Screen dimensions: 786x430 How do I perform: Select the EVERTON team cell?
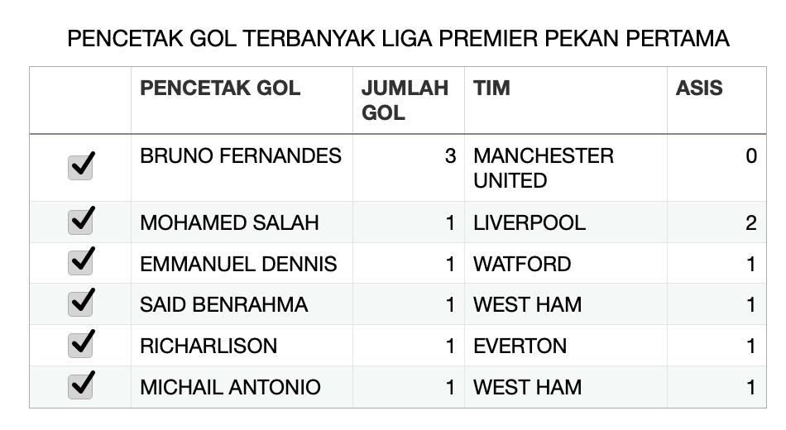tap(520, 346)
